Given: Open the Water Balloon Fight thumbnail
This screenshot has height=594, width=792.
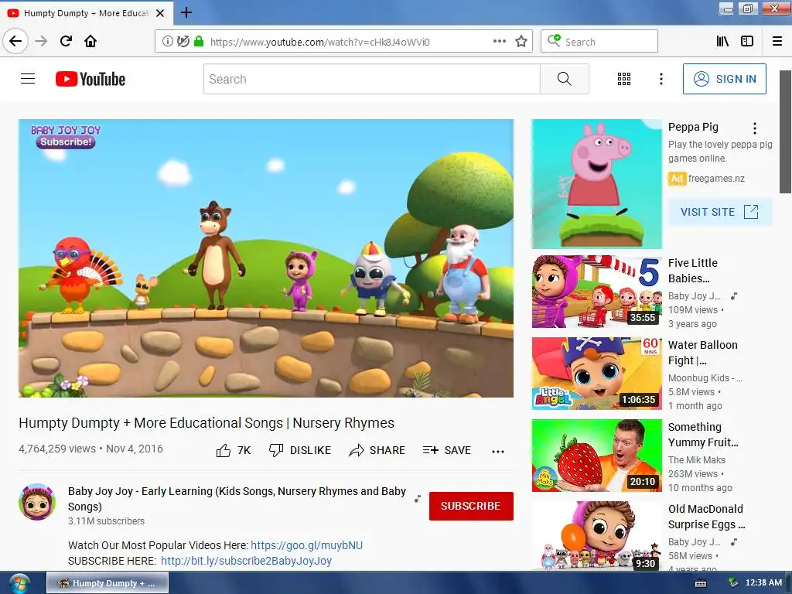Looking at the screenshot, I should click(x=596, y=374).
